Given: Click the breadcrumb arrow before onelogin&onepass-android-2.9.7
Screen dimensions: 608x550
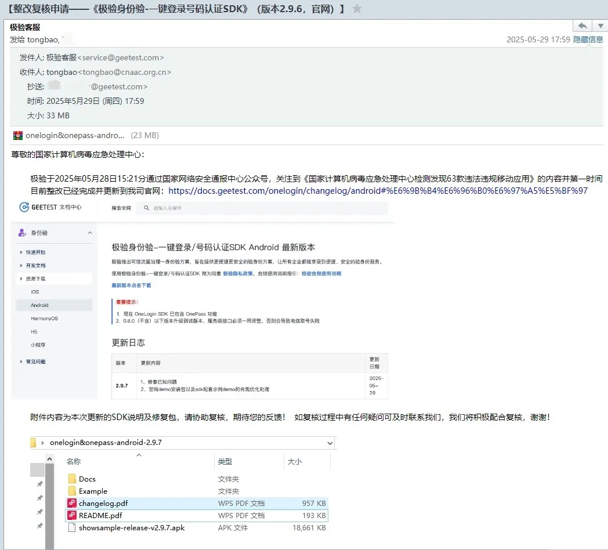Looking at the screenshot, I should [42, 443].
